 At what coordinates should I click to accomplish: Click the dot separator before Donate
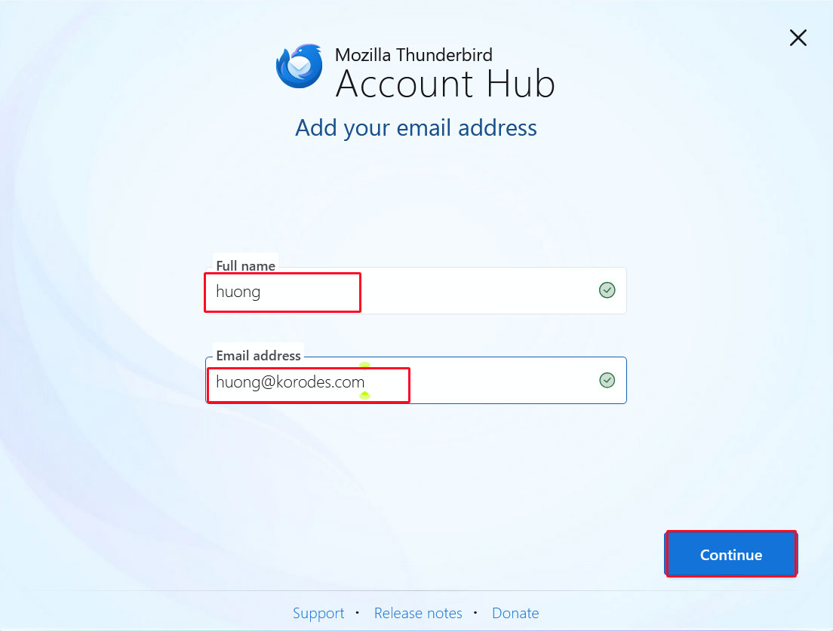point(475,612)
